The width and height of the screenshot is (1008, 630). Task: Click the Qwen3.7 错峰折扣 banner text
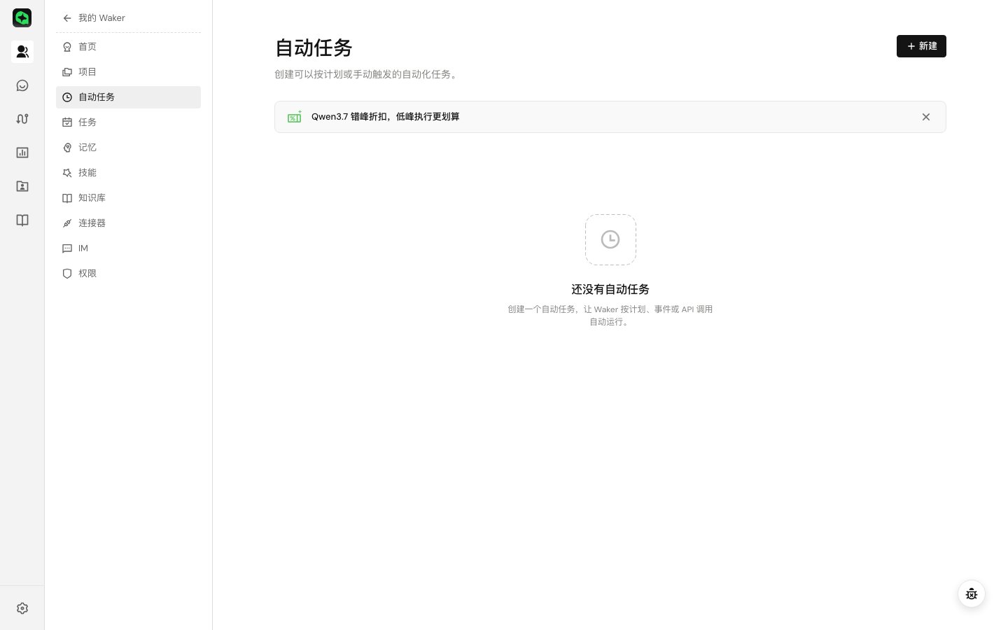click(x=386, y=117)
